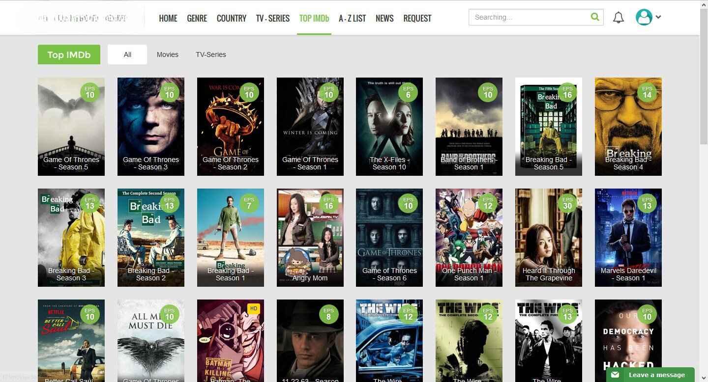The width and height of the screenshot is (708, 382).
Task: Open Band of Brothers - Season 1 poster
Action: pyautogui.click(x=469, y=127)
